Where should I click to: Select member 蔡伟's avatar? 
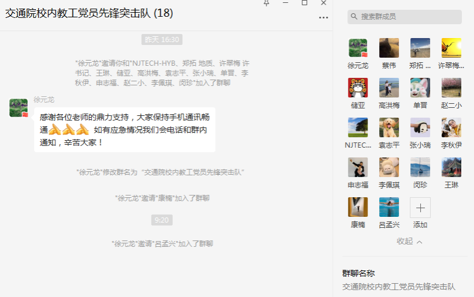(389, 48)
